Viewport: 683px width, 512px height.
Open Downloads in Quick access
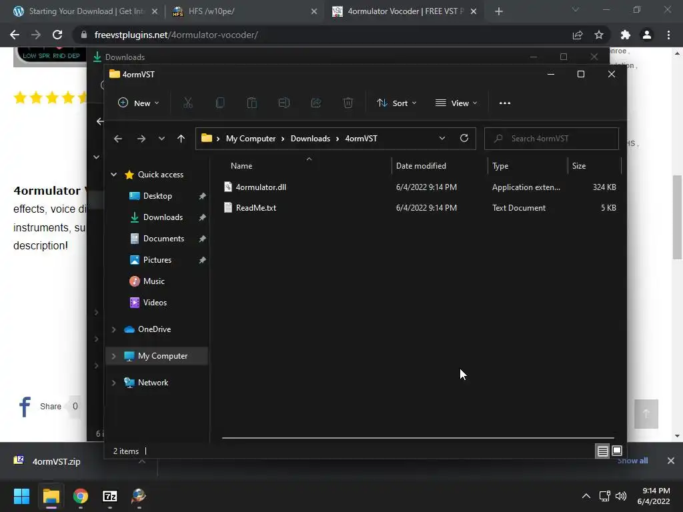pyautogui.click(x=163, y=217)
